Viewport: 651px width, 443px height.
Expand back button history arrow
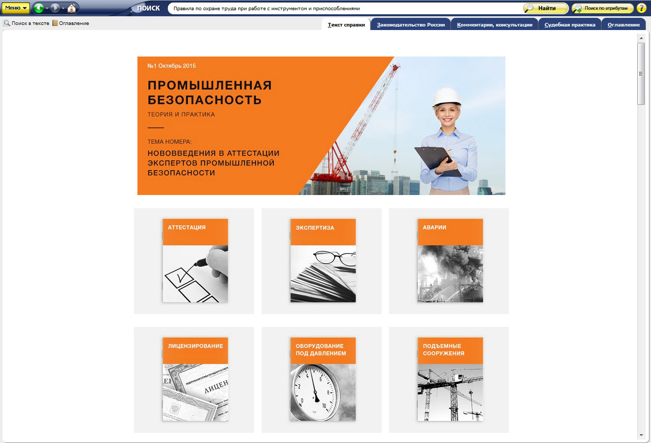click(x=47, y=9)
